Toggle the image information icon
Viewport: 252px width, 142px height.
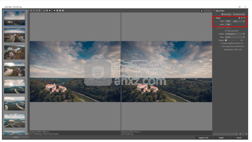(50, 10)
